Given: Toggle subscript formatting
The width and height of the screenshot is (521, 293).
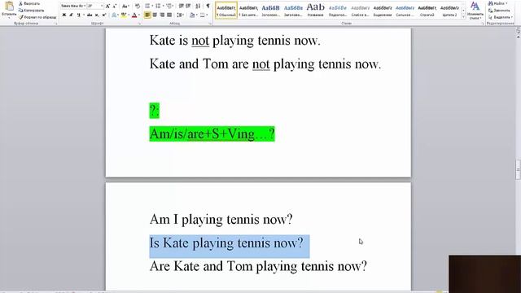Looking at the screenshot, I should (97, 15).
